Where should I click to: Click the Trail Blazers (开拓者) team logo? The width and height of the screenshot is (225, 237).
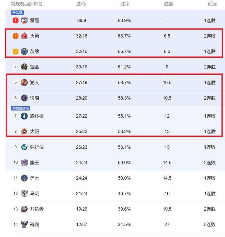pos(24,209)
